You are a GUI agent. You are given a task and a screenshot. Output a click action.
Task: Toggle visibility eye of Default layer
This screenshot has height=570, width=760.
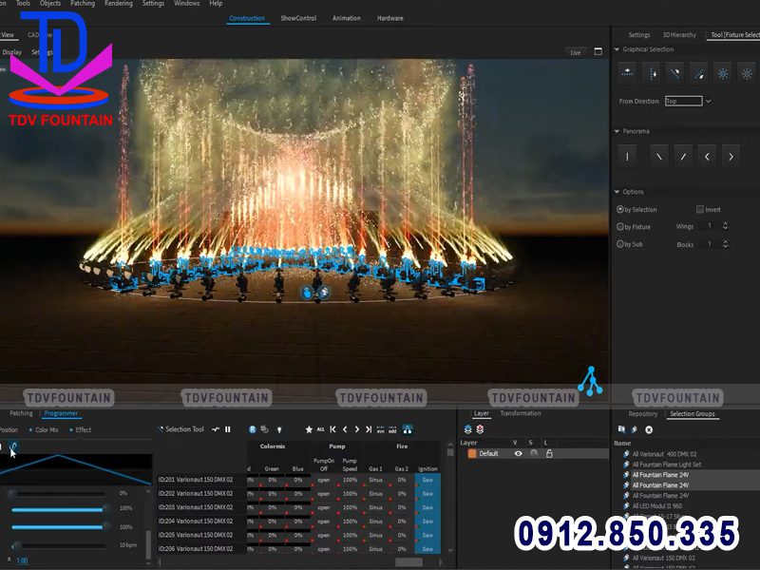tap(518, 454)
